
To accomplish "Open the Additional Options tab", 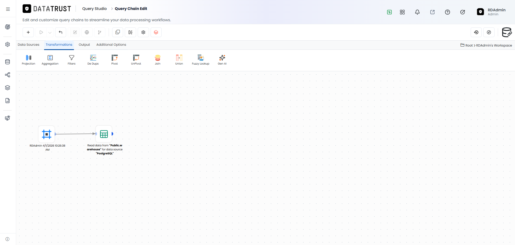I will point(111,45).
